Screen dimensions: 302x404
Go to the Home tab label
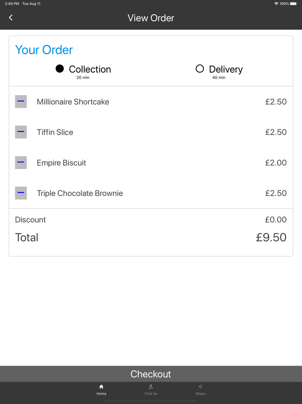101,394
